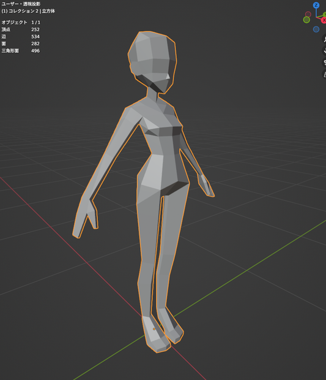Click the 三角形面 496 statistic line
Screen dimensions: 326x380
pyautogui.click(x=21, y=51)
